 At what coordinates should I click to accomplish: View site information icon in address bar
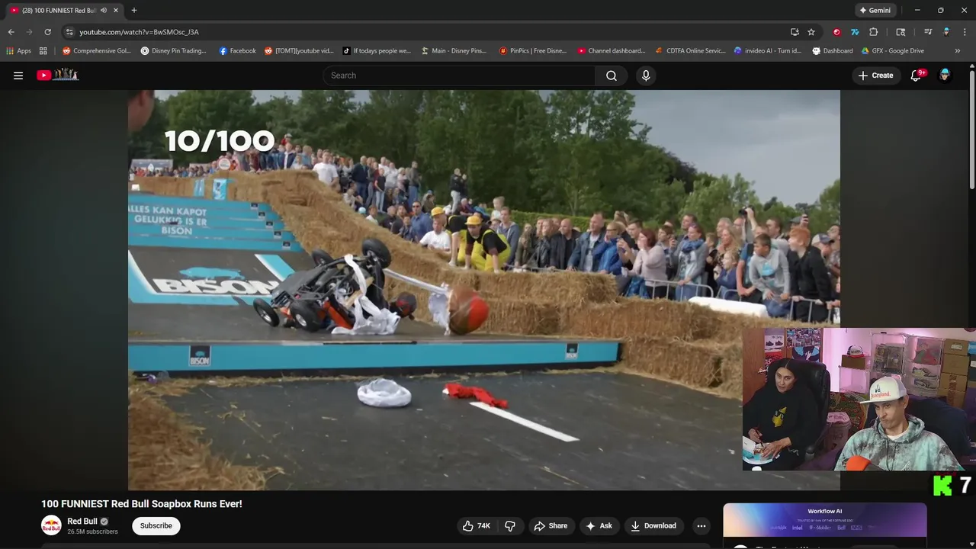click(69, 32)
